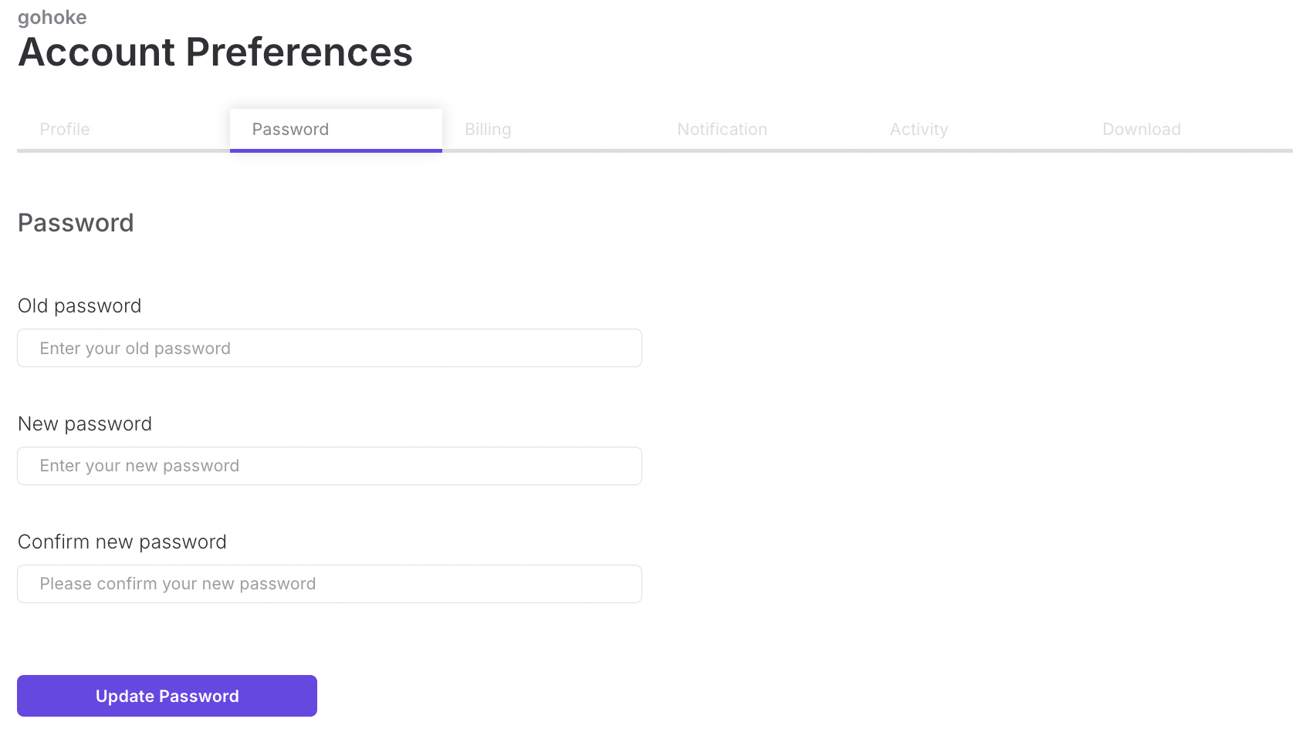This screenshot has height=756, width=1306.
Task: Click the 'Enter your new password' placeholder
Action: 140,467
